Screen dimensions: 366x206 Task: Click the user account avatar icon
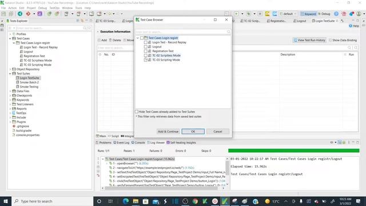click(x=359, y=14)
